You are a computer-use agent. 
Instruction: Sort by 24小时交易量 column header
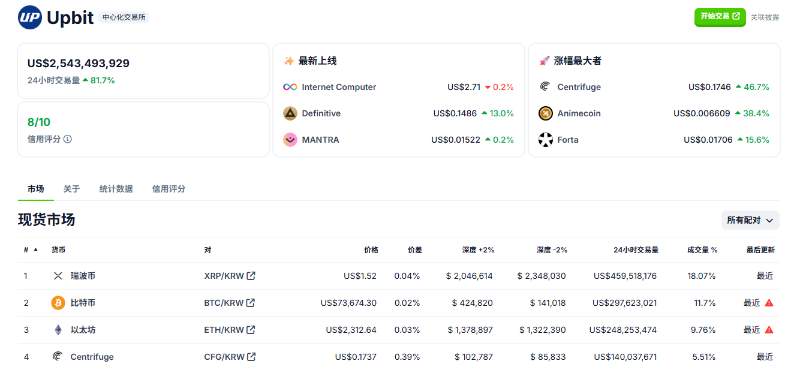(x=636, y=250)
